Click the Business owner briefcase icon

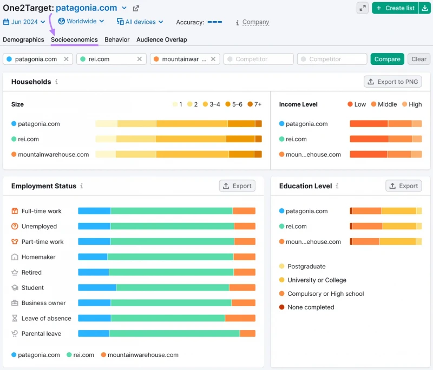tap(15, 303)
